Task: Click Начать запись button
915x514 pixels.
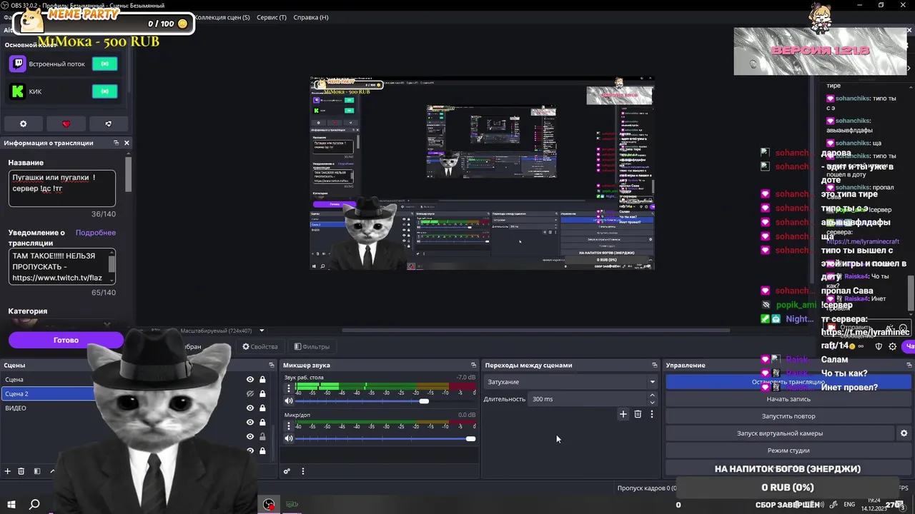Action: [x=788, y=399]
